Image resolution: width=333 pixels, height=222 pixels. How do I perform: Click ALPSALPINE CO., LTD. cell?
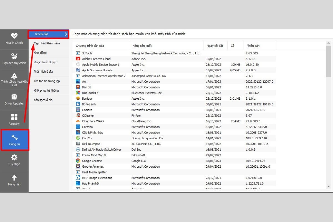point(146,144)
